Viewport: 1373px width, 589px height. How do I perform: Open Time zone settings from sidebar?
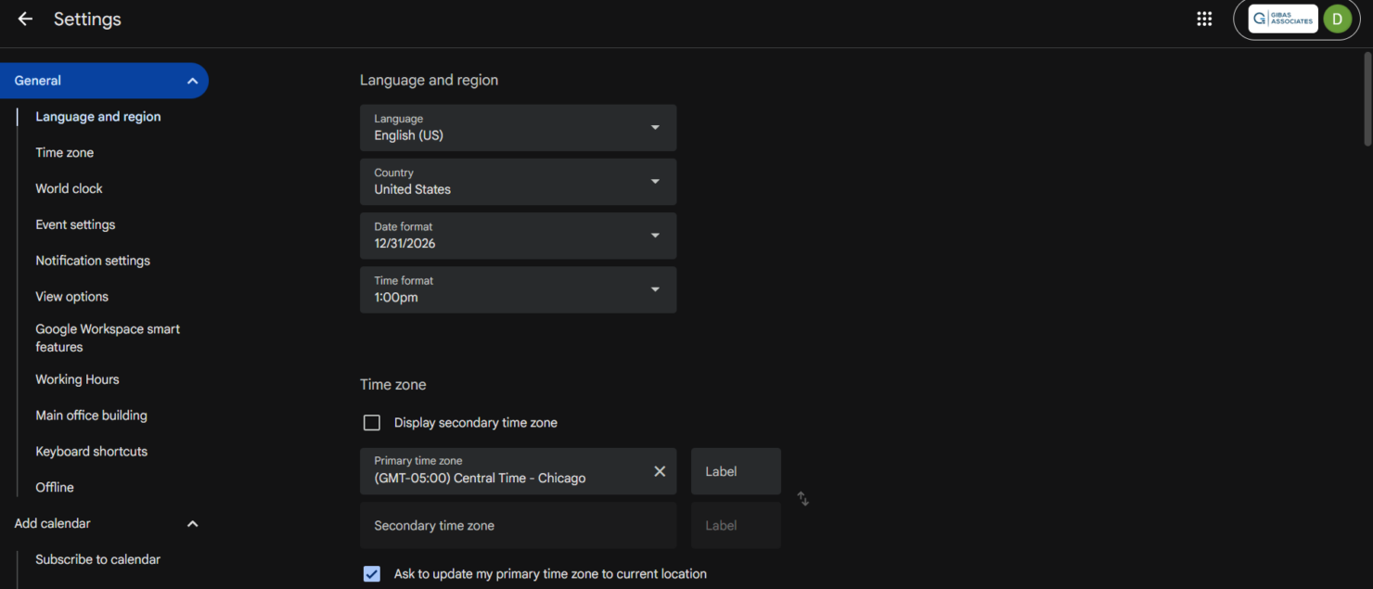[64, 152]
